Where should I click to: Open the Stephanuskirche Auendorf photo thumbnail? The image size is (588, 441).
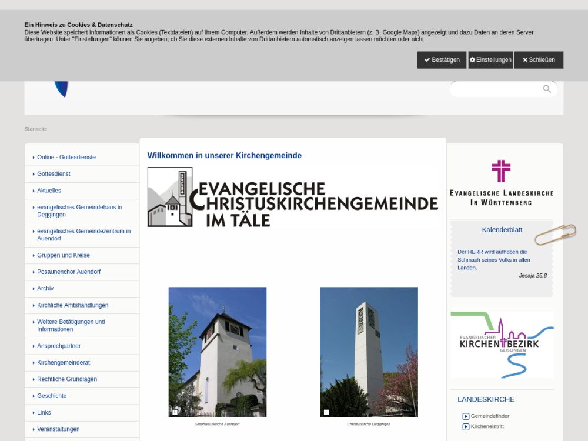click(x=218, y=352)
